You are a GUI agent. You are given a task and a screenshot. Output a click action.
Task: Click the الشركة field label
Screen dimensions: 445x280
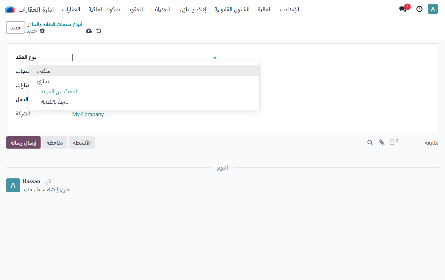(23, 114)
